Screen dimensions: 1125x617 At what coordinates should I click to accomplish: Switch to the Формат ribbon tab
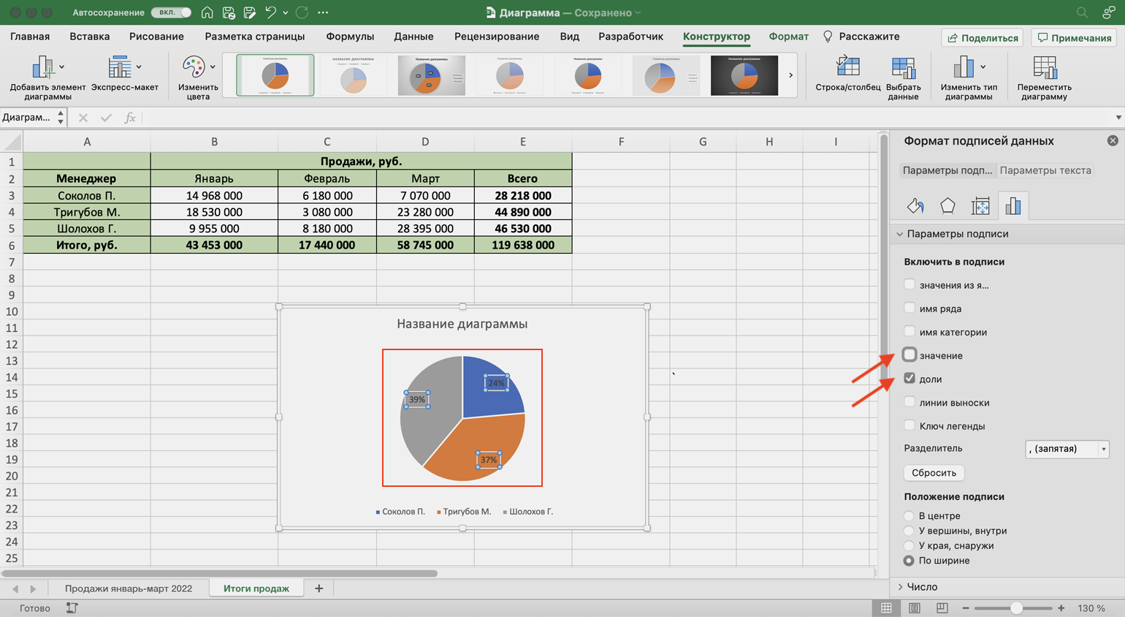pyautogui.click(x=788, y=37)
